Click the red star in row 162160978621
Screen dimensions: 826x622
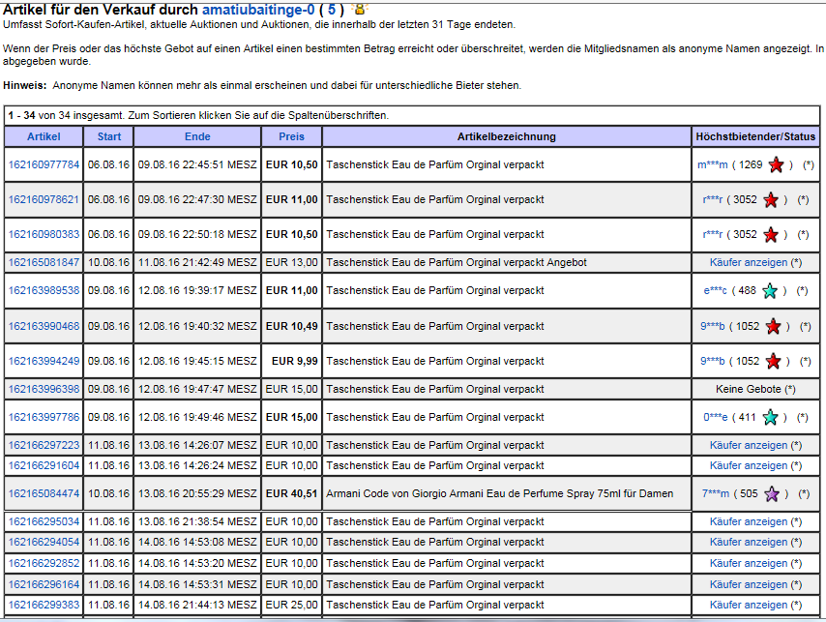(771, 200)
